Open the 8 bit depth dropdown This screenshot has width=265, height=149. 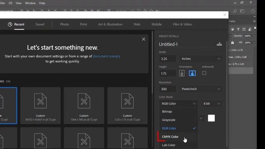(212, 103)
